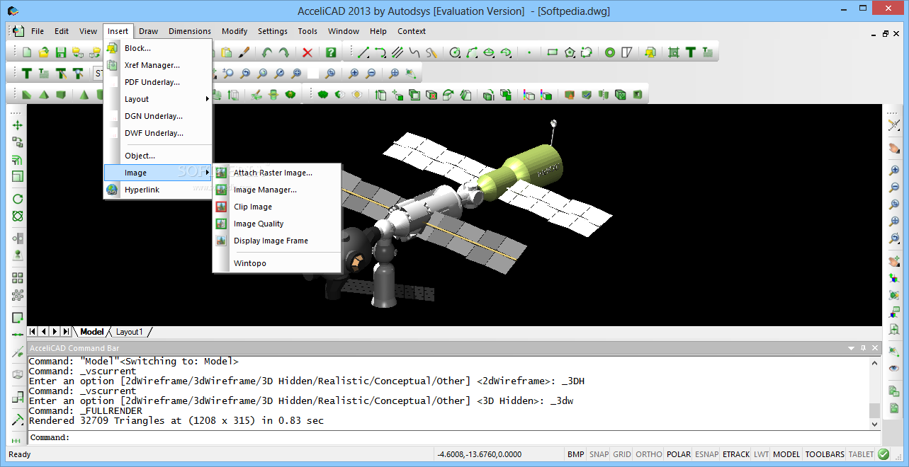Click the bold green Text tool in text toolbar
The width and height of the screenshot is (909, 467).
tap(27, 73)
